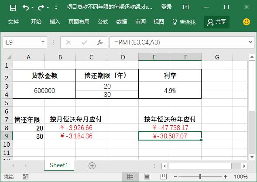Screen dimensions: 257x182
Task: Click the previous sheet navigation arrow
Action: 13,165
